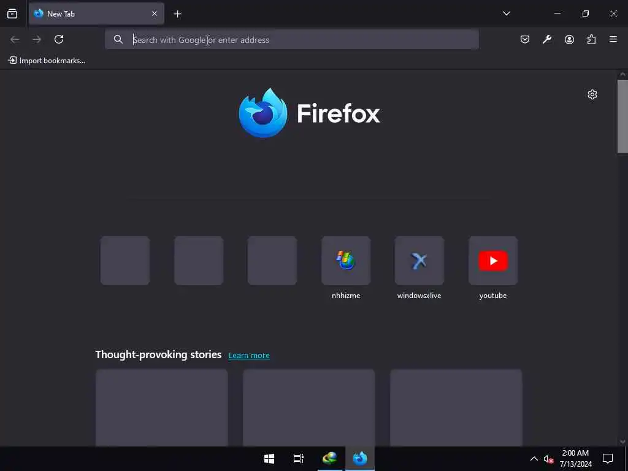This screenshot has width=628, height=471.
Task: Go back with the back arrow
Action: tap(15, 39)
